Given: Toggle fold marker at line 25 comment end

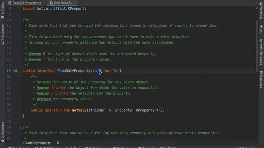Looking at the screenshot, I should tap(21, 105).
